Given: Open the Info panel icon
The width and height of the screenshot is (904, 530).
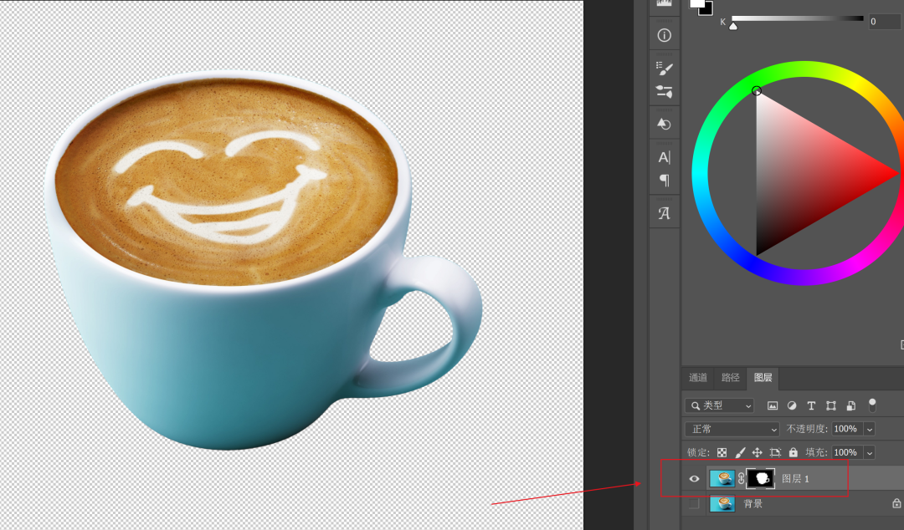Looking at the screenshot, I should point(665,35).
